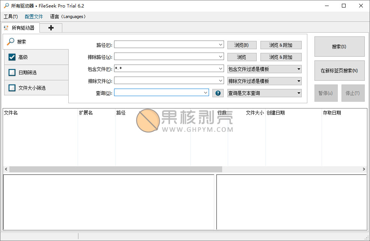The image size is (370, 241).
Task: Sort by the 路径 column header
Action: [153, 113]
